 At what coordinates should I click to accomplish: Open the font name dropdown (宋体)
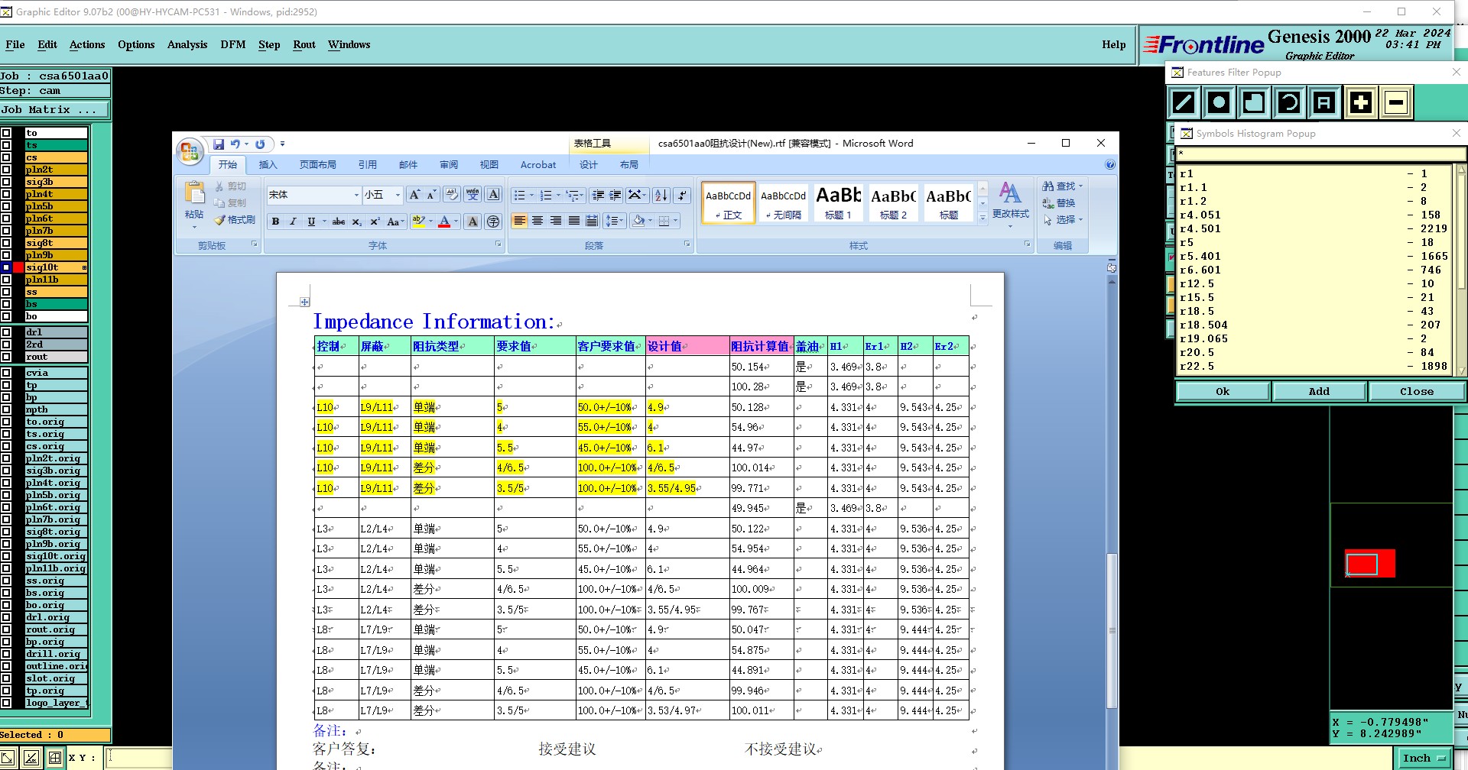[x=356, y=195]
